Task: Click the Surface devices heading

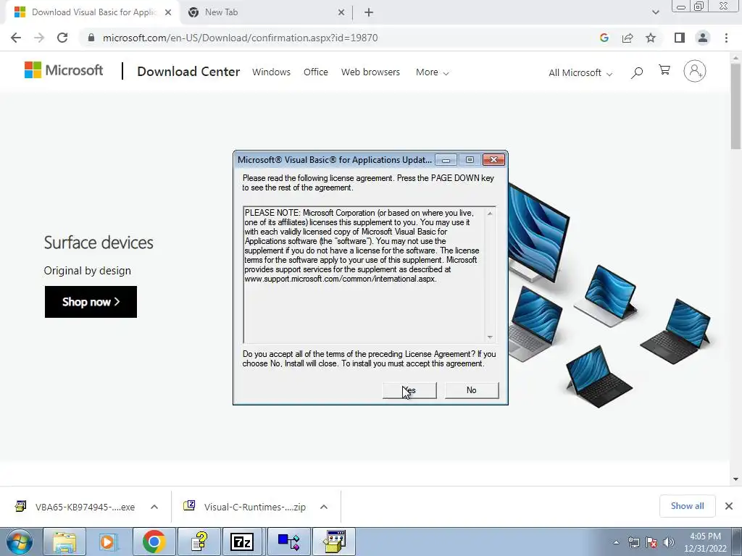Action: [99, 243]
